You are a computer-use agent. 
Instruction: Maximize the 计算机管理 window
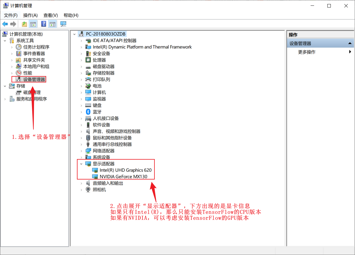click(329, 6)
